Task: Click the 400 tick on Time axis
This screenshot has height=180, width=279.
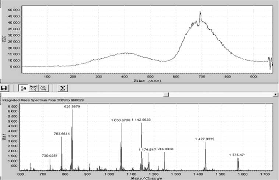Action: tap(125, 77)
